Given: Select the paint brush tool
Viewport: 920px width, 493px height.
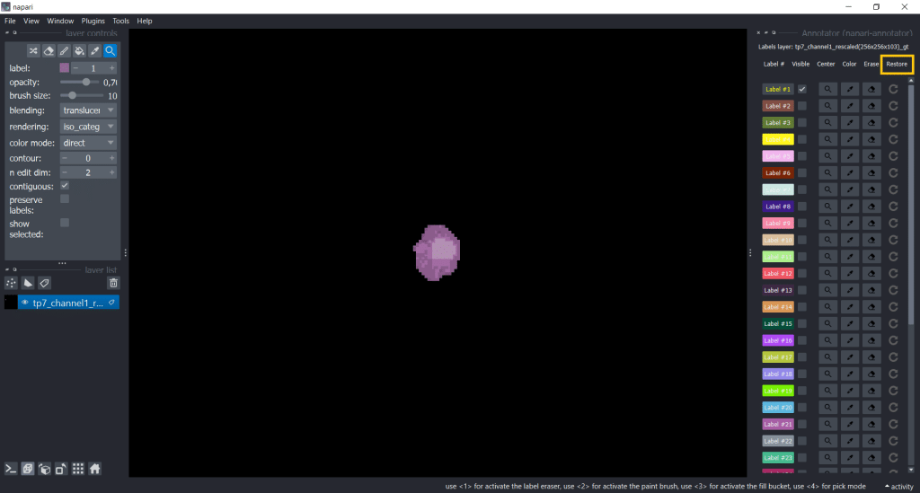Looking at the screenshot, I should point(64,51).
